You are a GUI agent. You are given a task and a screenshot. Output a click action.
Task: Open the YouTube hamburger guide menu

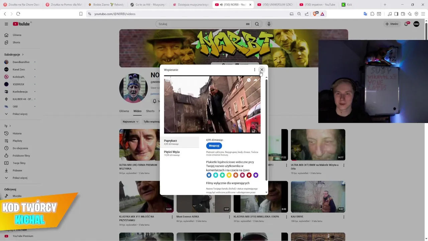point(6,24)
